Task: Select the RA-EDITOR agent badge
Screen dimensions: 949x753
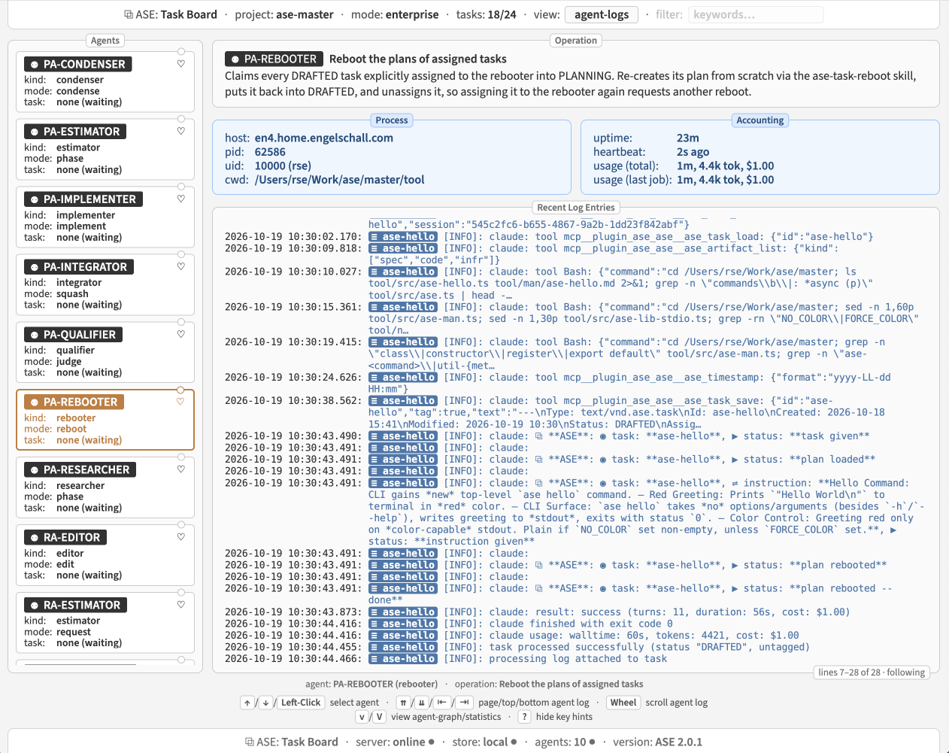Action: (x=65, y=537)
